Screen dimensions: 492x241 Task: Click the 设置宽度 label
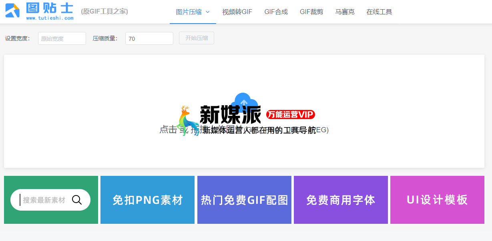(17, 38)
